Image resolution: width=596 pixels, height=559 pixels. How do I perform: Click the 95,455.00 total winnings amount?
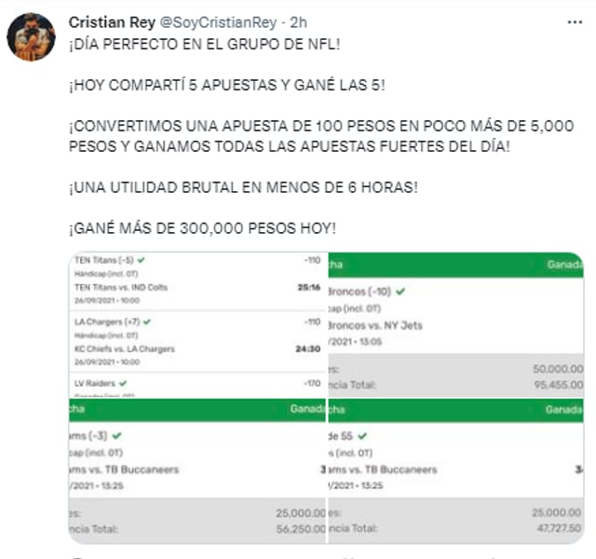click(558, 386)
